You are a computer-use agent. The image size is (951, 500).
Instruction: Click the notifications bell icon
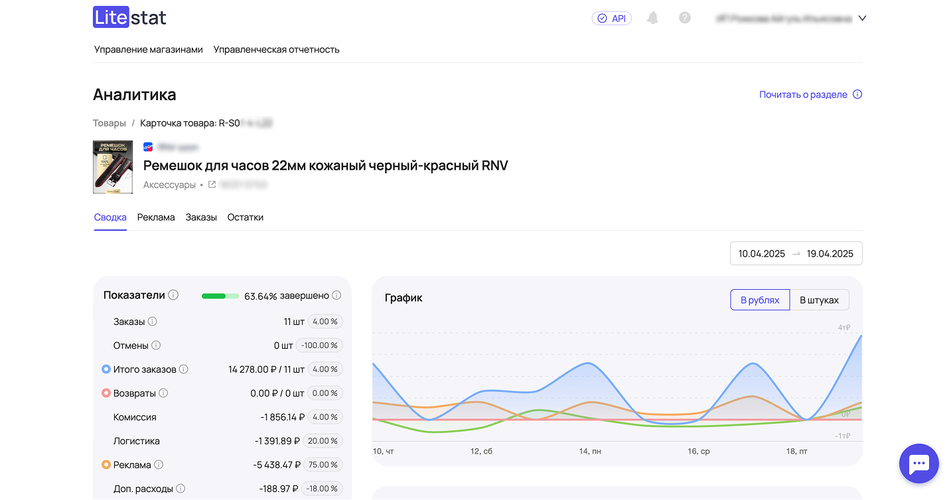point(652,18)
